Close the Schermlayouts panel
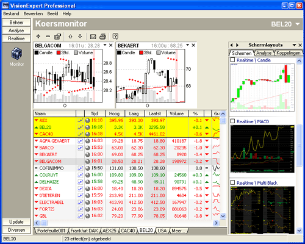The width and height of the screenshot is (305, 244). click(x=300, y=45)
